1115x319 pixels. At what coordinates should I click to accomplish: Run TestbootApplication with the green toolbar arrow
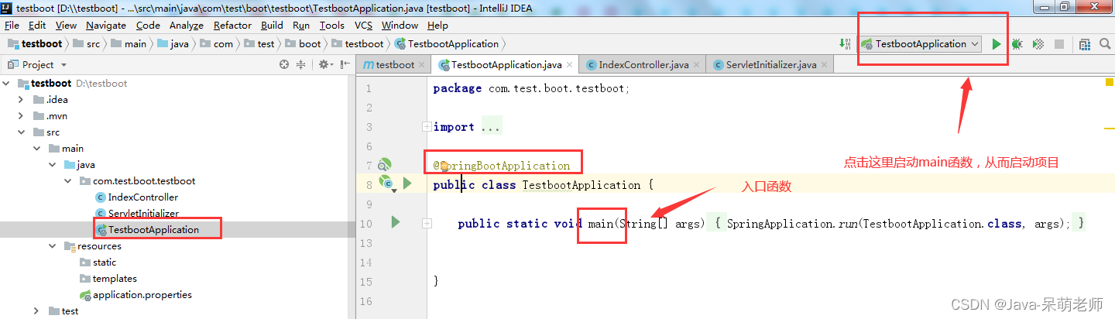click(997, 44)
